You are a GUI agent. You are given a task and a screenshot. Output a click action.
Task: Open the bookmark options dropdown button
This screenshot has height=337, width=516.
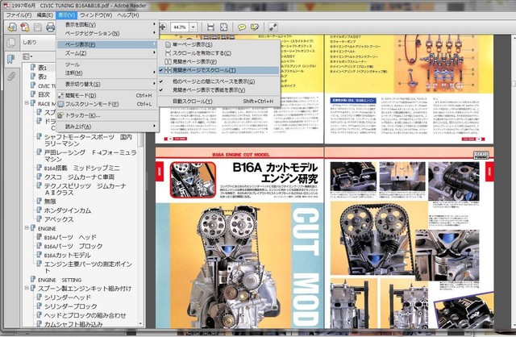(x=27, y=56)
